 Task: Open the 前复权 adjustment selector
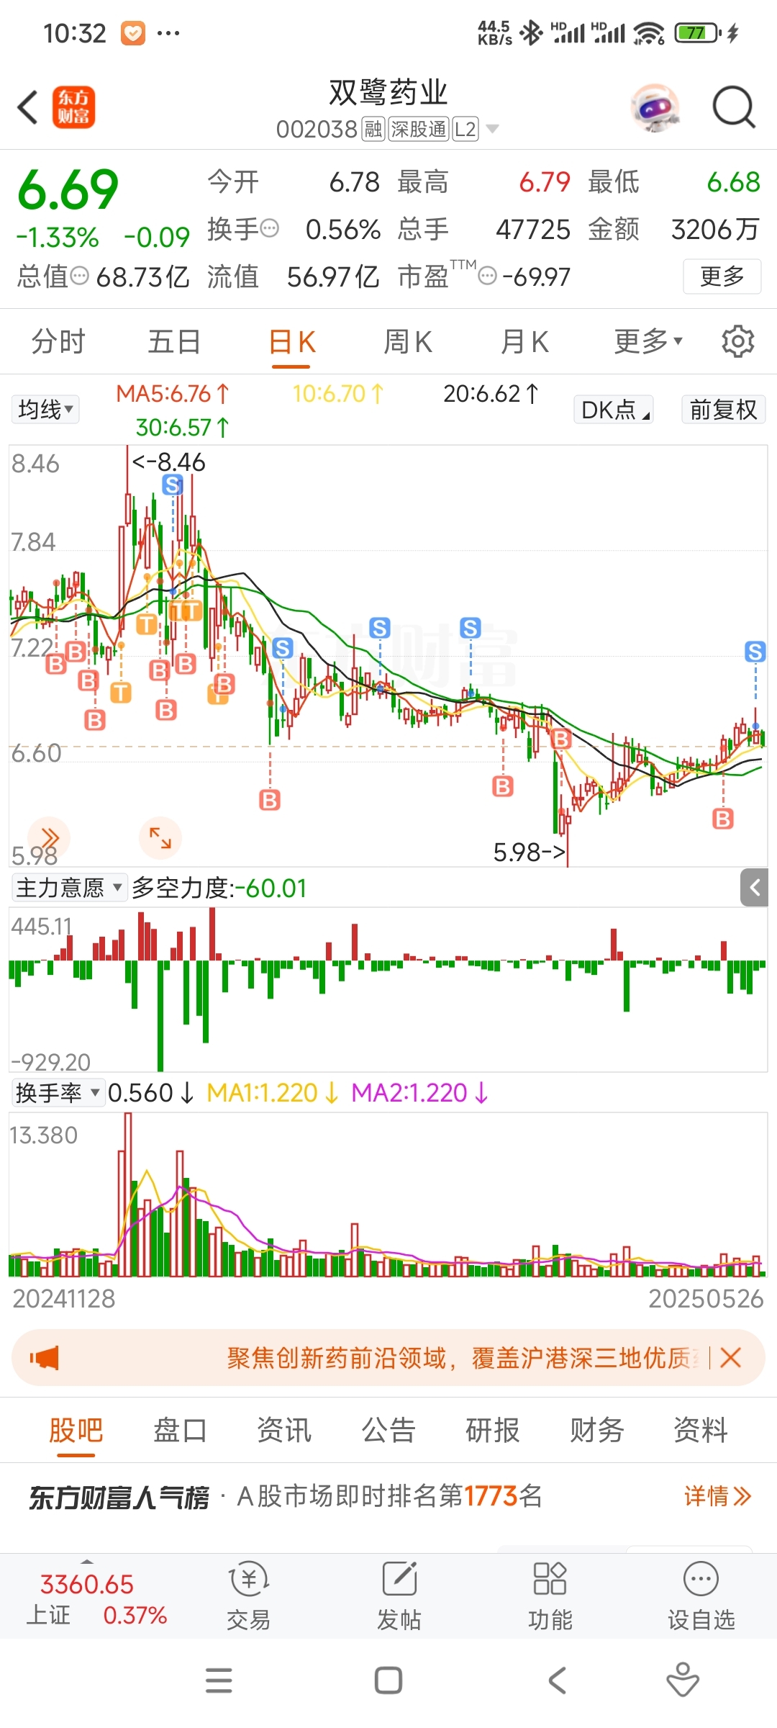click(x=723, y=410)
